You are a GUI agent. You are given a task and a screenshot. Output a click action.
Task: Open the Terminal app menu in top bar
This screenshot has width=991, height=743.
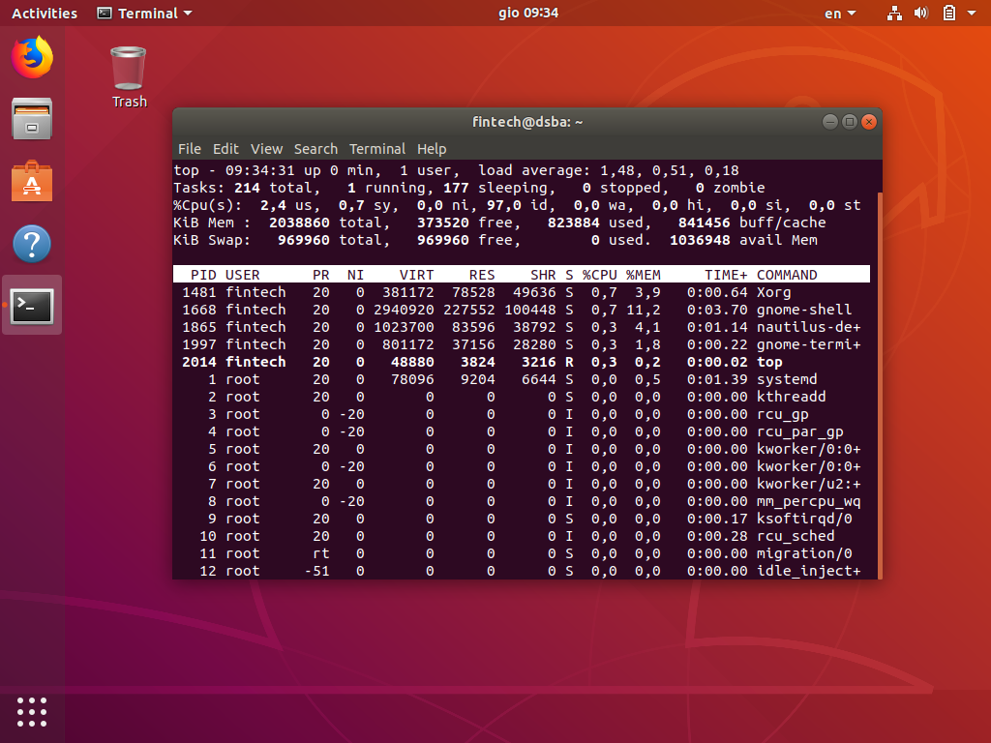click(144, 14)
